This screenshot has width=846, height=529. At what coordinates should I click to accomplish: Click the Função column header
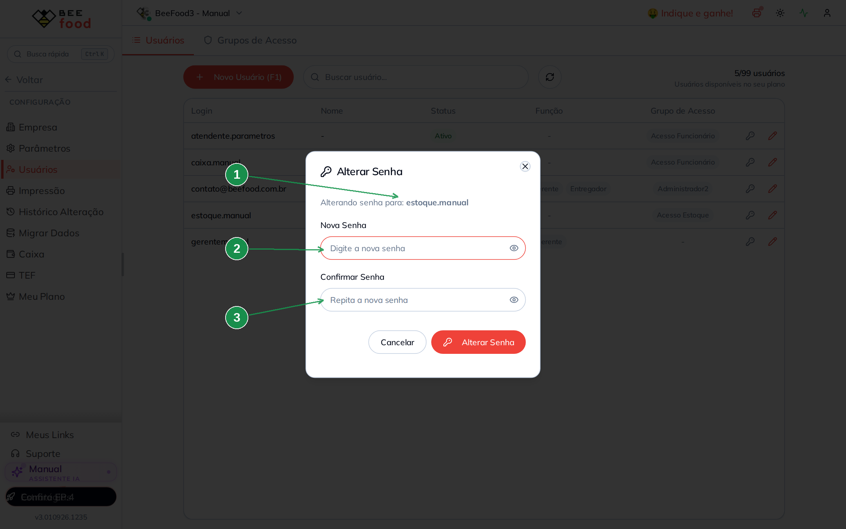click(x=549, y=111)
